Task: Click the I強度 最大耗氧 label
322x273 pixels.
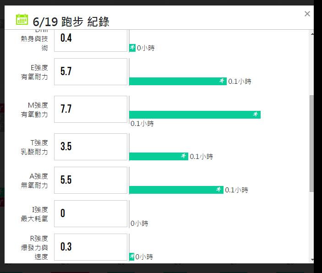Action: pos(34,214)
